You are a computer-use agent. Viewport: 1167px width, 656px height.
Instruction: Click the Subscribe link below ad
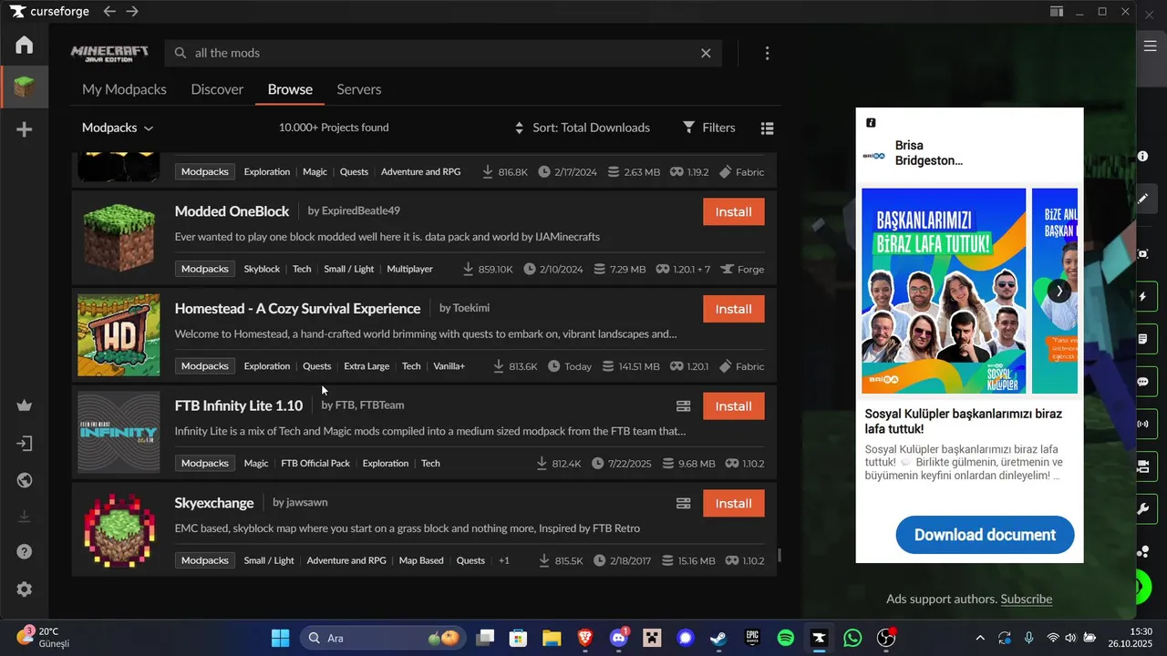click(1027, 599)
